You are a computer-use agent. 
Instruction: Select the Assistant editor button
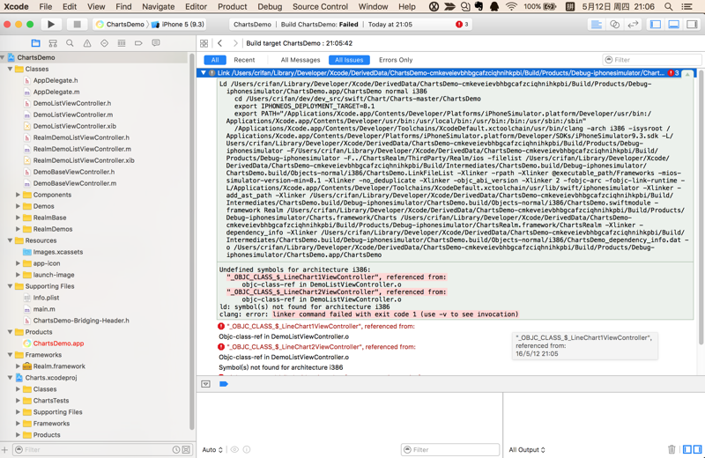[x=614, y=25]
